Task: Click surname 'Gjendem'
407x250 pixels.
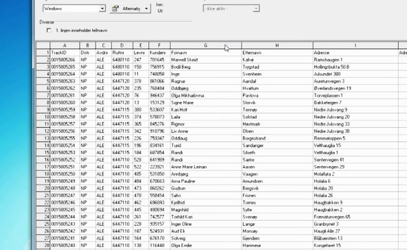Action: click(251, 239)
